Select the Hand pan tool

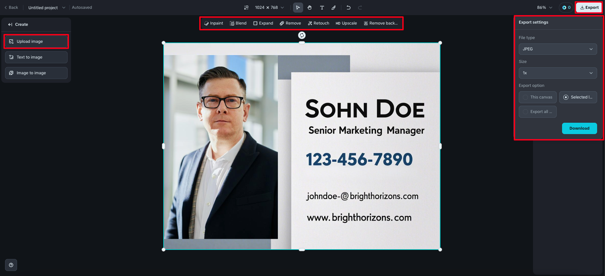click(x=310, y=8)
